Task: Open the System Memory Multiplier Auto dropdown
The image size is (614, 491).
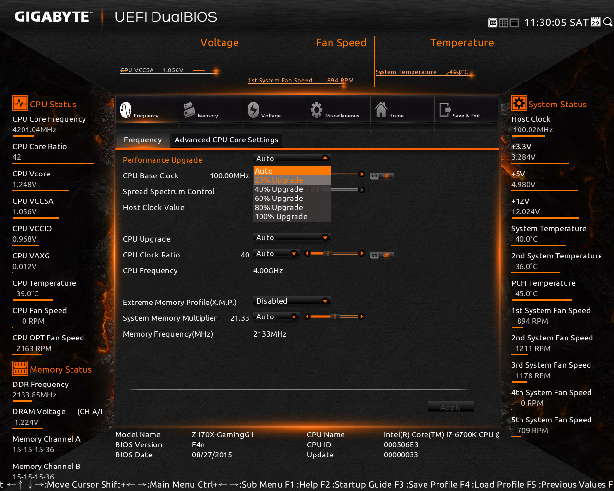Action: click(x=277, y=316)
